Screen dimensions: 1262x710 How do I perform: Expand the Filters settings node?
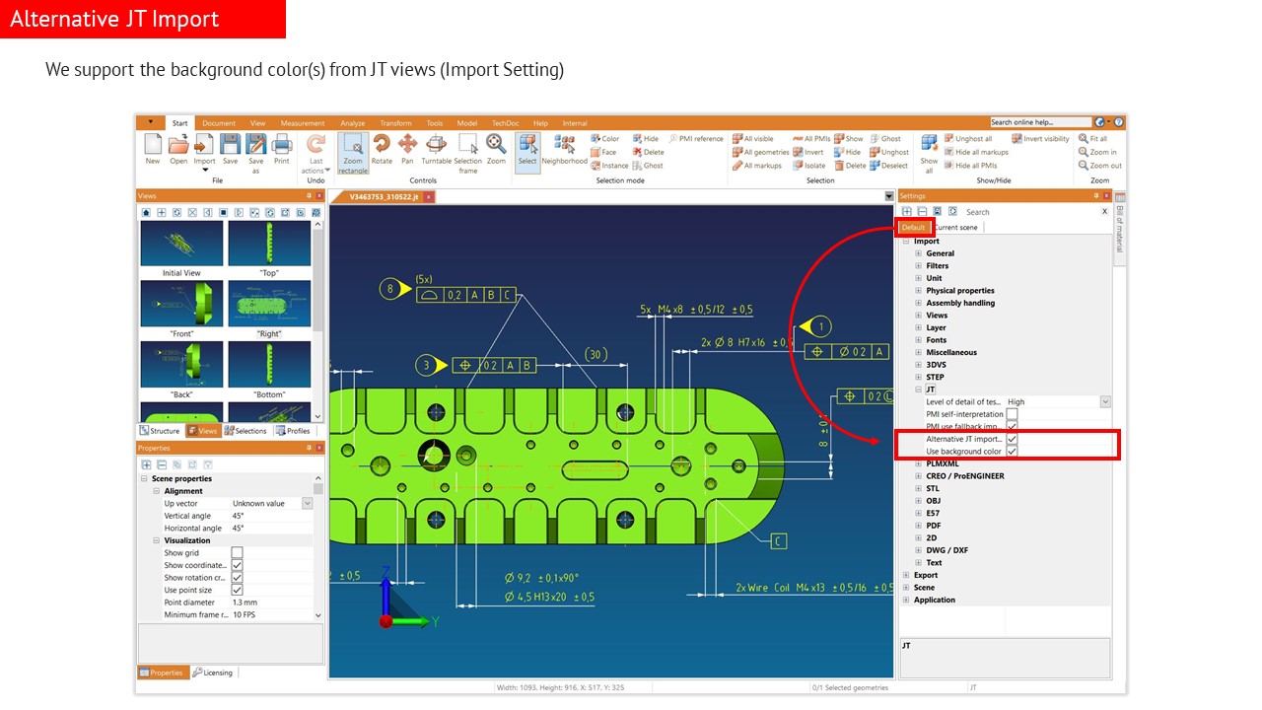coord(918,266)
